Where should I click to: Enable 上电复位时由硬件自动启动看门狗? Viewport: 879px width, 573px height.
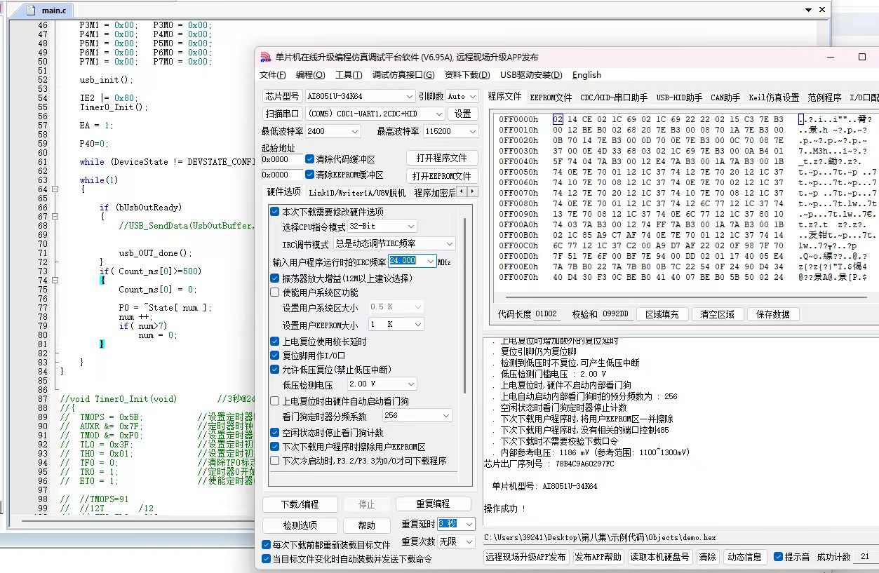tap(274, 401)
